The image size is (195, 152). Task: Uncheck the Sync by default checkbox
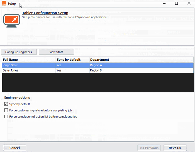click(6, 104)
